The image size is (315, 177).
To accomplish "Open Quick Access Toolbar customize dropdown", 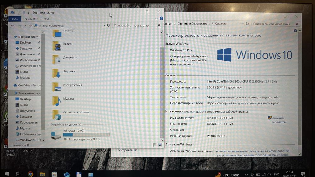I will [x=28, y=13].
